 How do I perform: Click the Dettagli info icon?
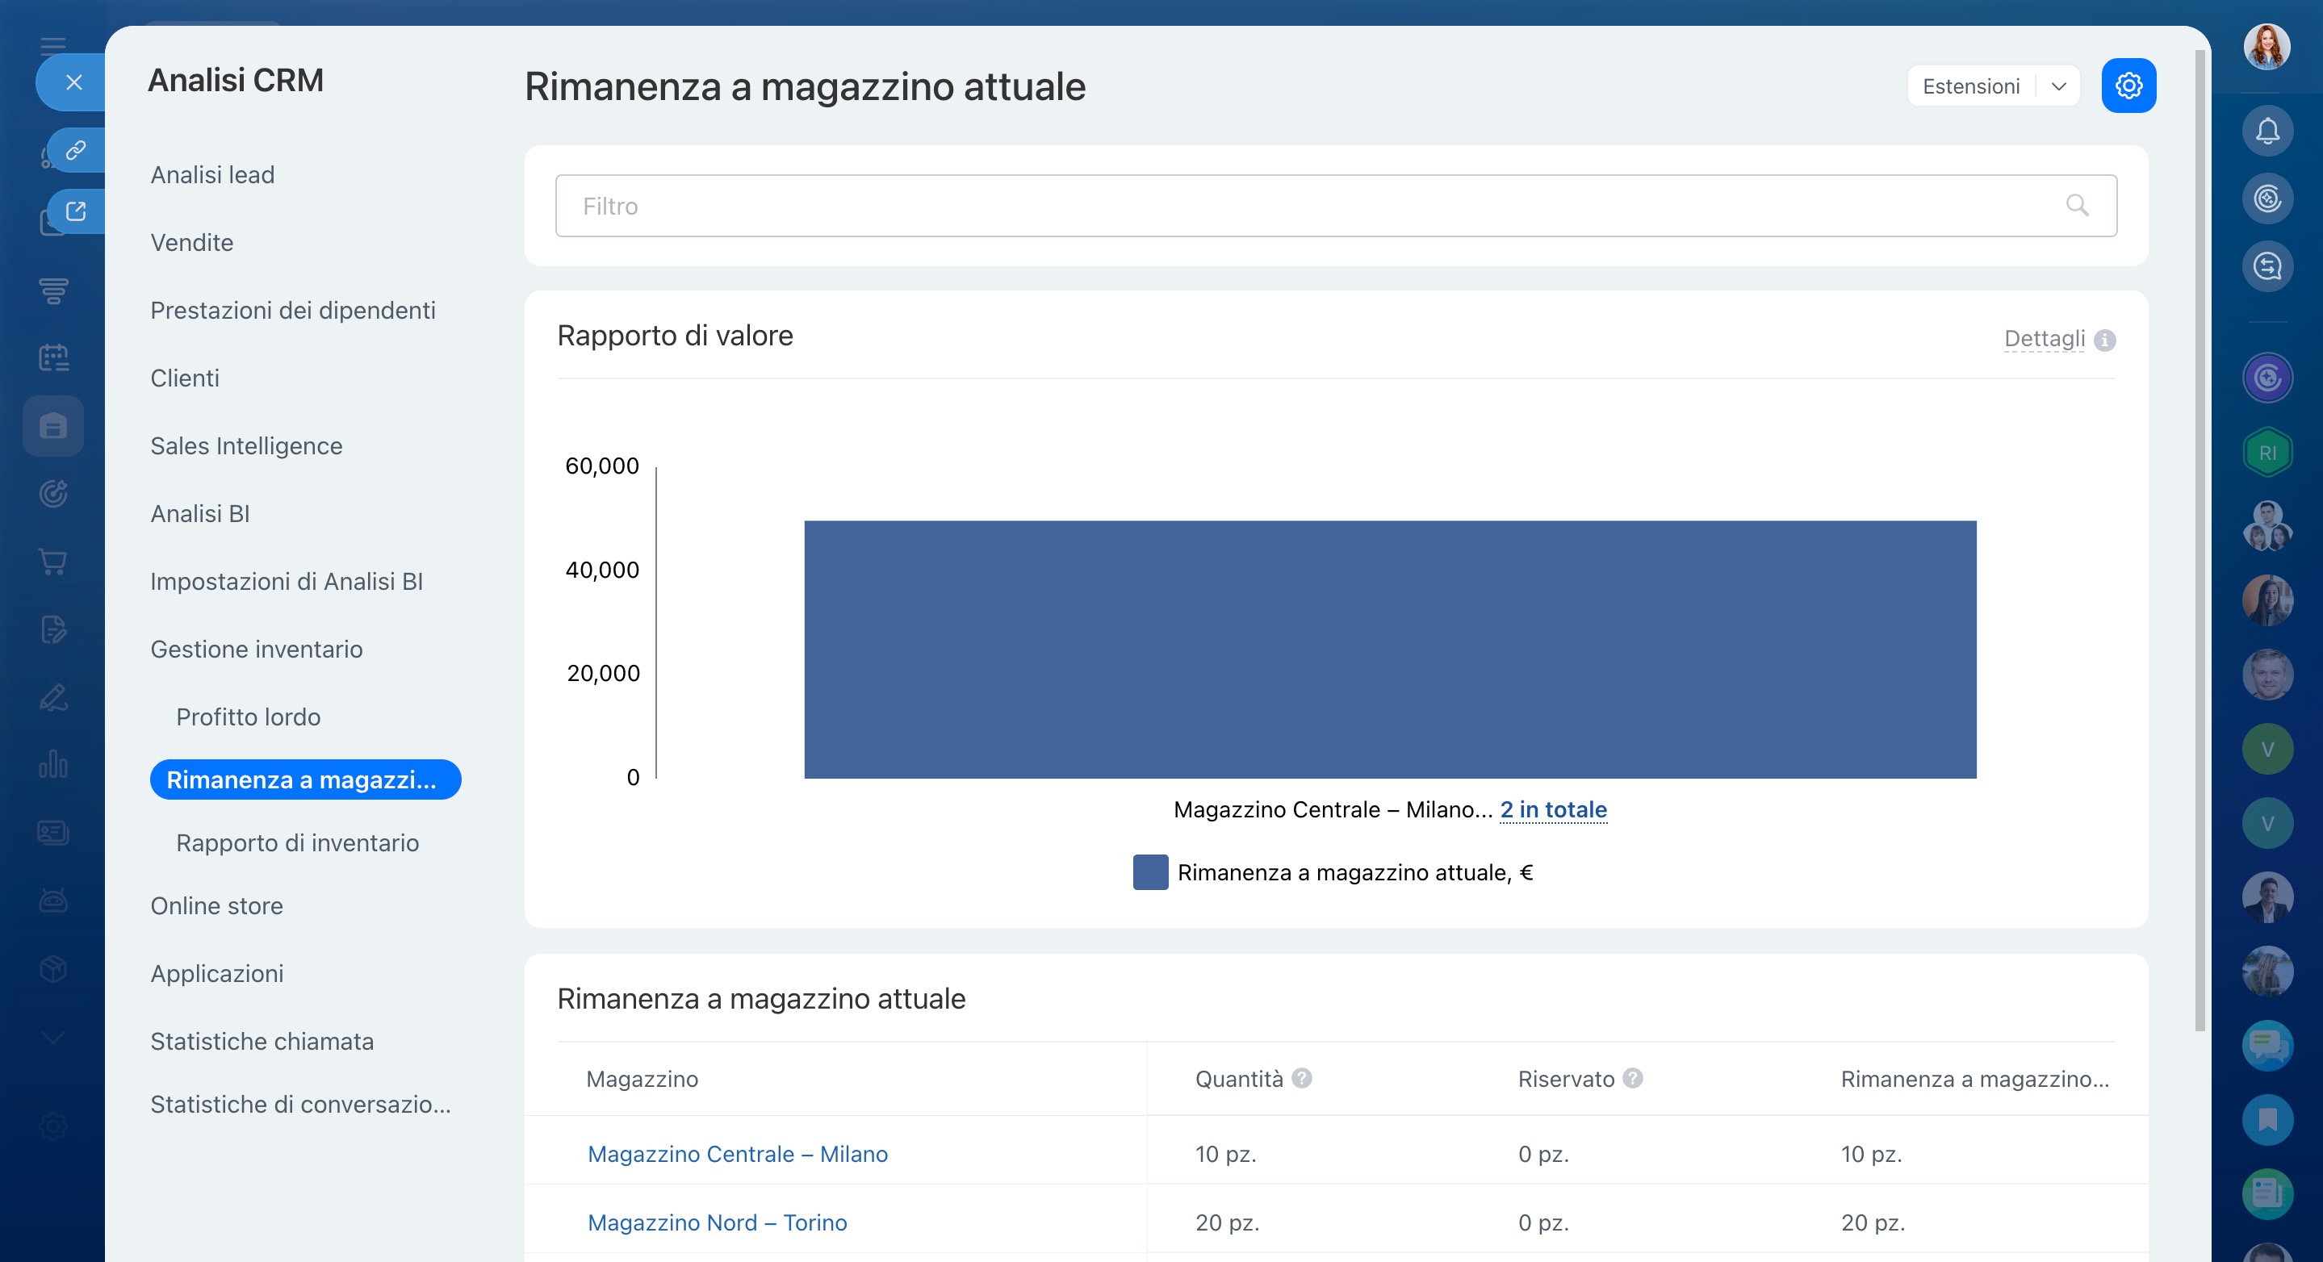tap(2105, 340)
